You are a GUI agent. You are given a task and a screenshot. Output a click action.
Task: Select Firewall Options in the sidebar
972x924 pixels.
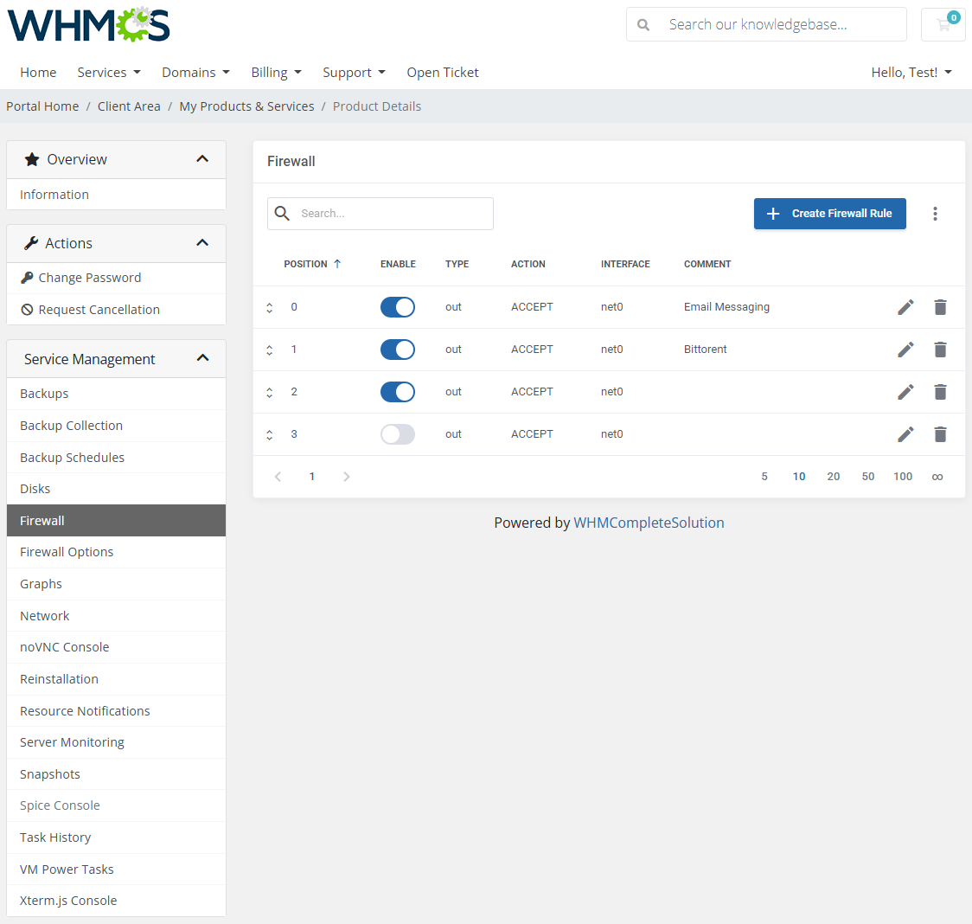point(67,551)
